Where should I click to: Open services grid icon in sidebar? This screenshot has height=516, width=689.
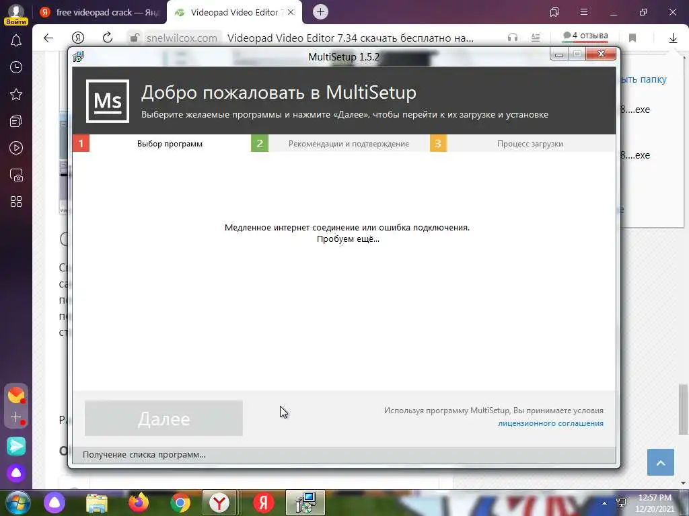pos(16,202)
